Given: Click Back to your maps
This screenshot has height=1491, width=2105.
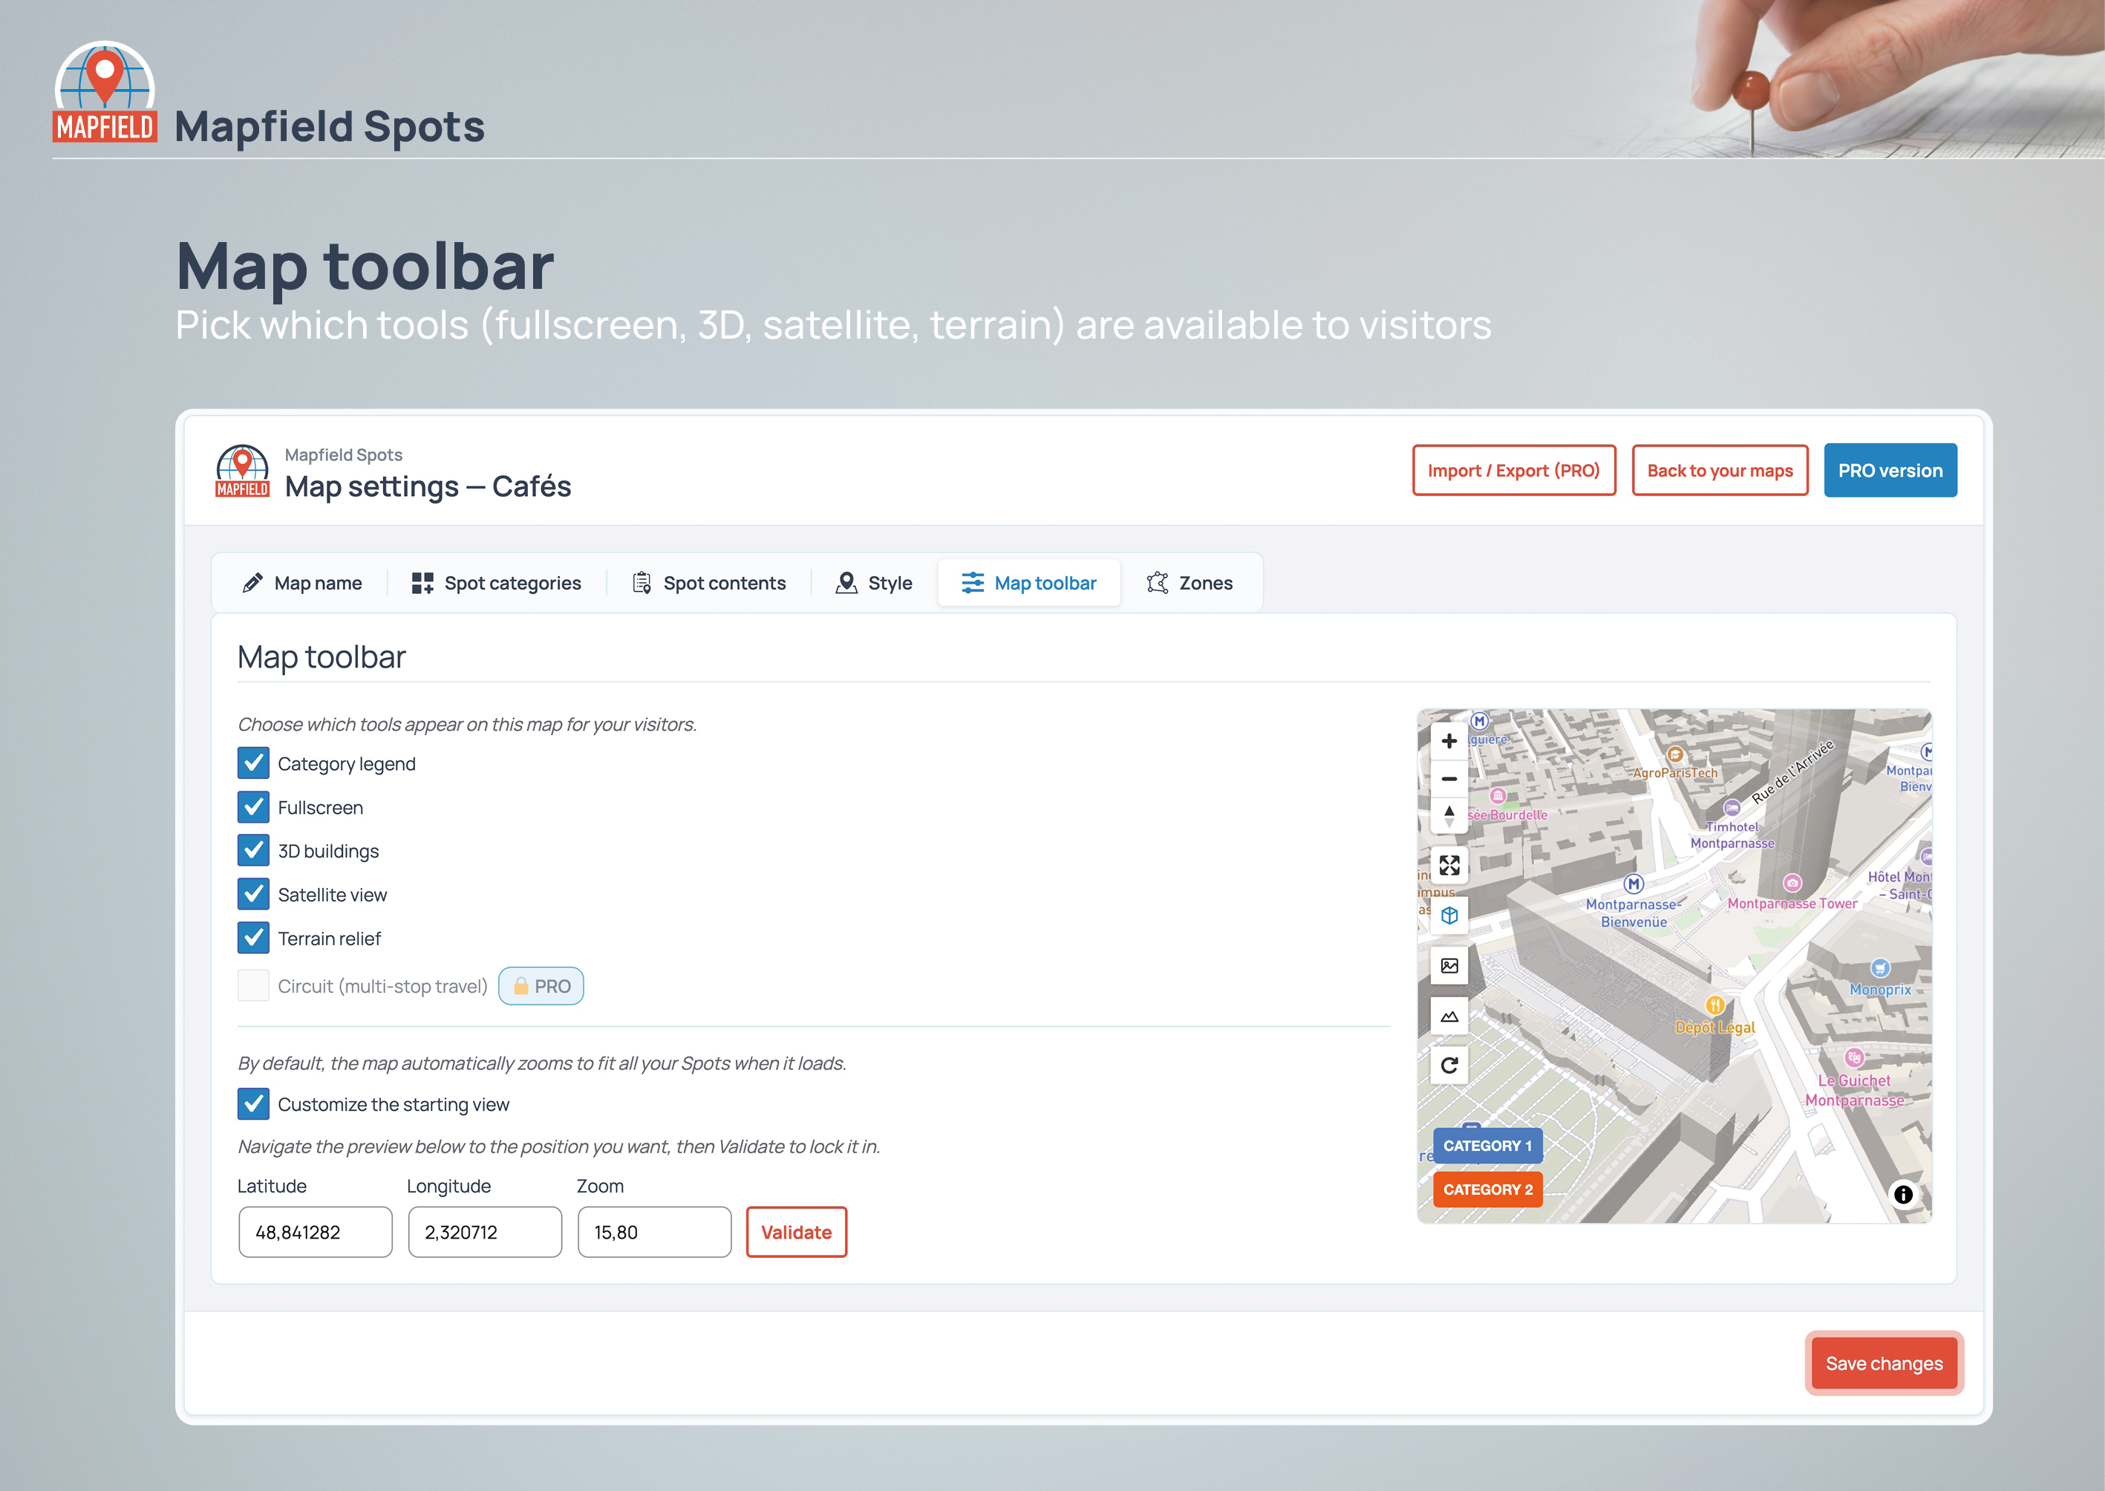Looking at the screenshot, I should click(1720, 470).
